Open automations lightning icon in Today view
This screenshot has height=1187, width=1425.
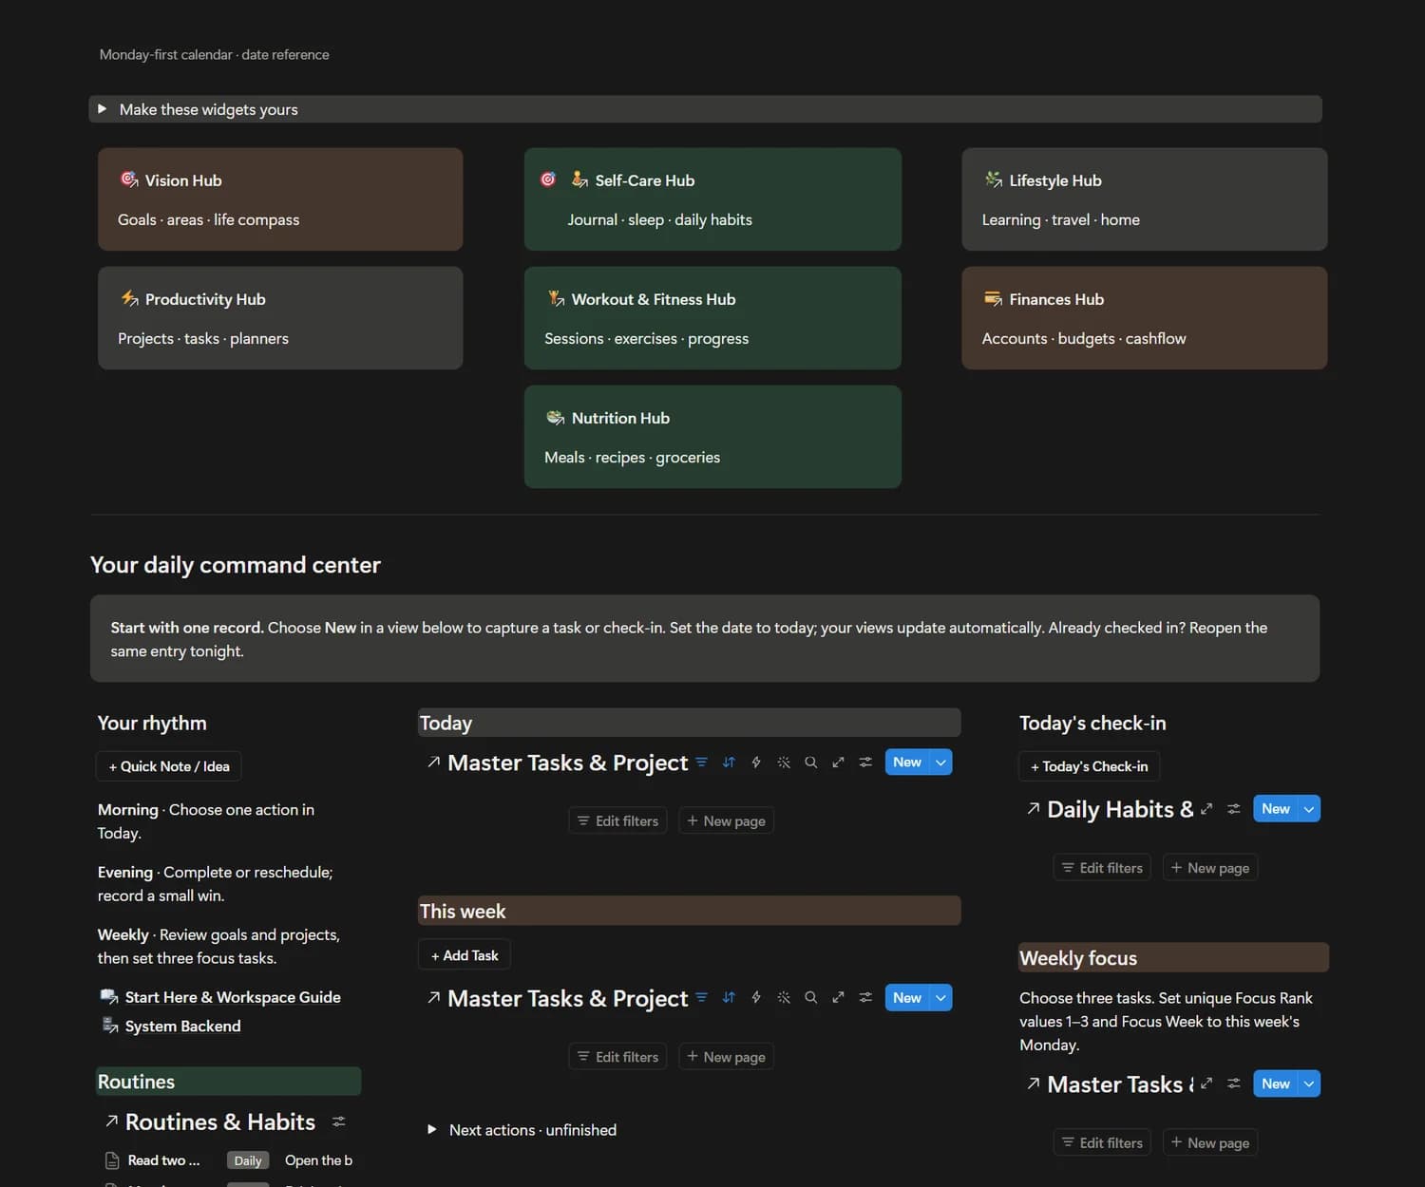[756, 762]
